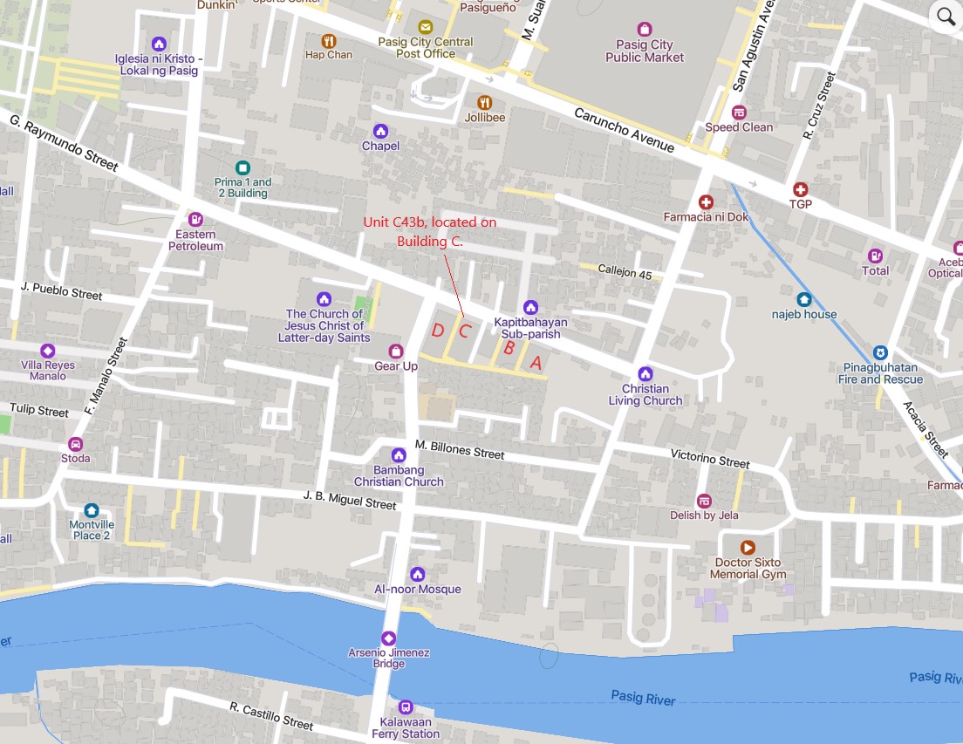Click the Stoda car service pin
Image resolution: width=963 pixels, height=744 pixels.
coord(75,444)
